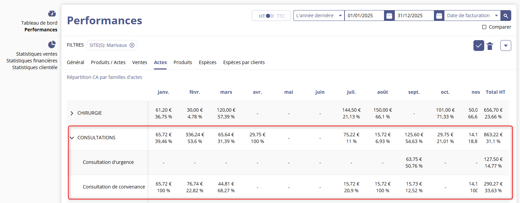Expand the CHIRURGIE row
The height and width of the screenshot is (203, 520).
(x=72, y=113)
